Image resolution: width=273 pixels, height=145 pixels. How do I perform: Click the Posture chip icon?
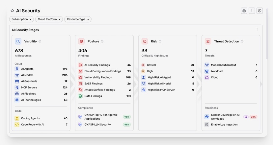81,41
